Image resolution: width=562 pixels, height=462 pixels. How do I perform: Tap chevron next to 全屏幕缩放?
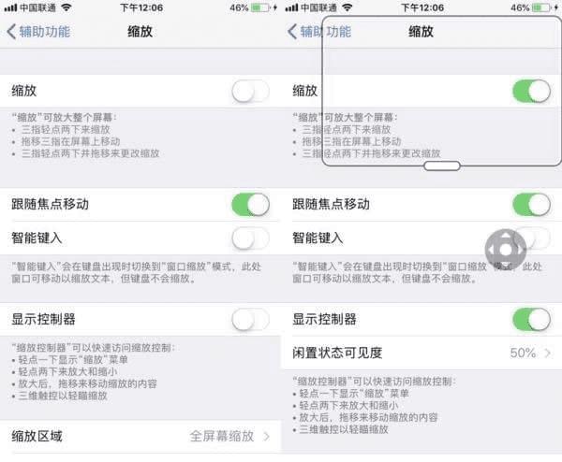(x=266, y=436)
